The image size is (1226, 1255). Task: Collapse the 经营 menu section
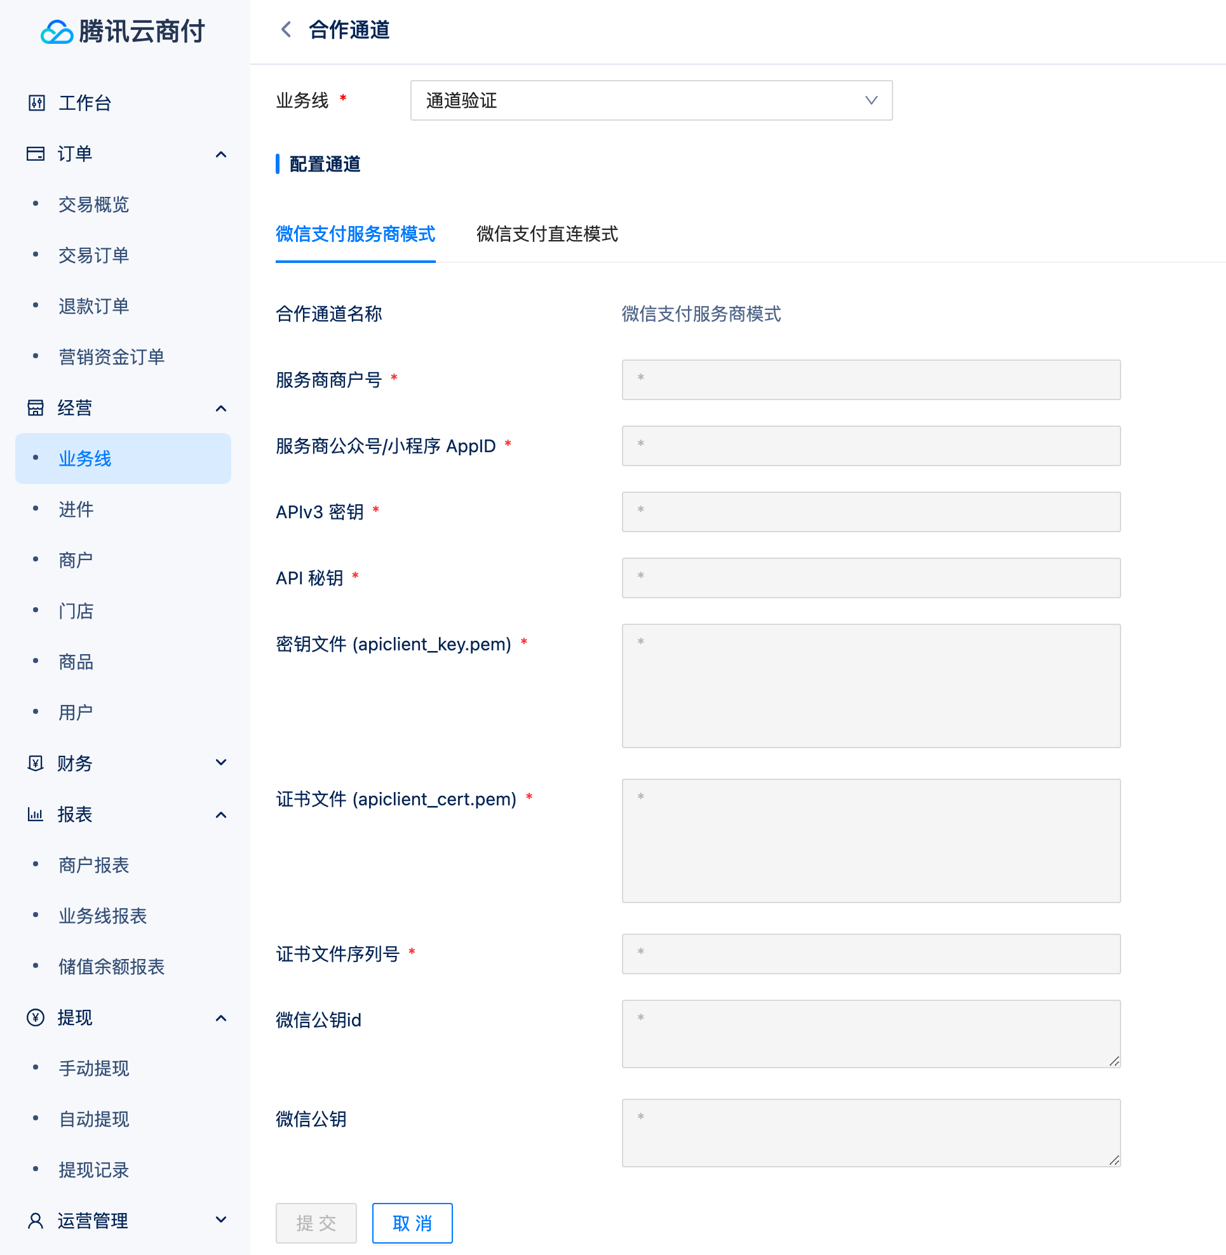pos(221,408)
